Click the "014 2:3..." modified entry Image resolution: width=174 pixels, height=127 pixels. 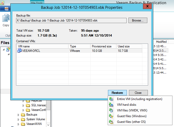tap(160, 51)
